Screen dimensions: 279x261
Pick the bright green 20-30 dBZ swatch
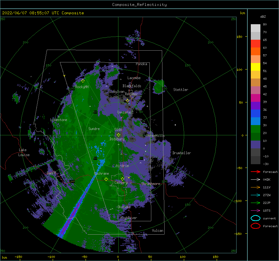coord(255,129)
